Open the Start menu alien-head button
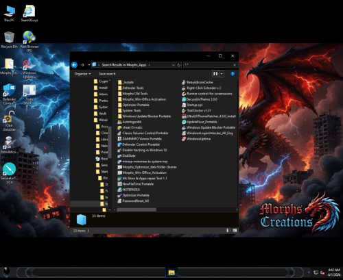 point(7,272)
